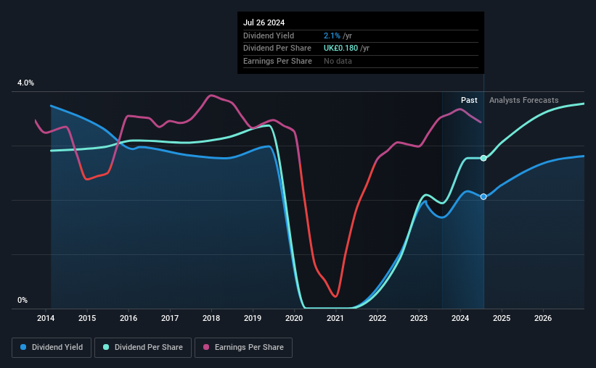Click the 2014 x-axis label
Viewport: 596px width, 368px height.
point(46,318)
